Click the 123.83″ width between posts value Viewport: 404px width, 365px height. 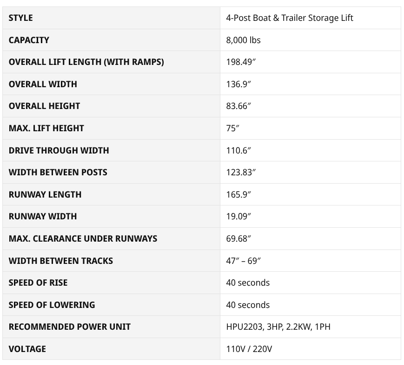tap(241, 173)
